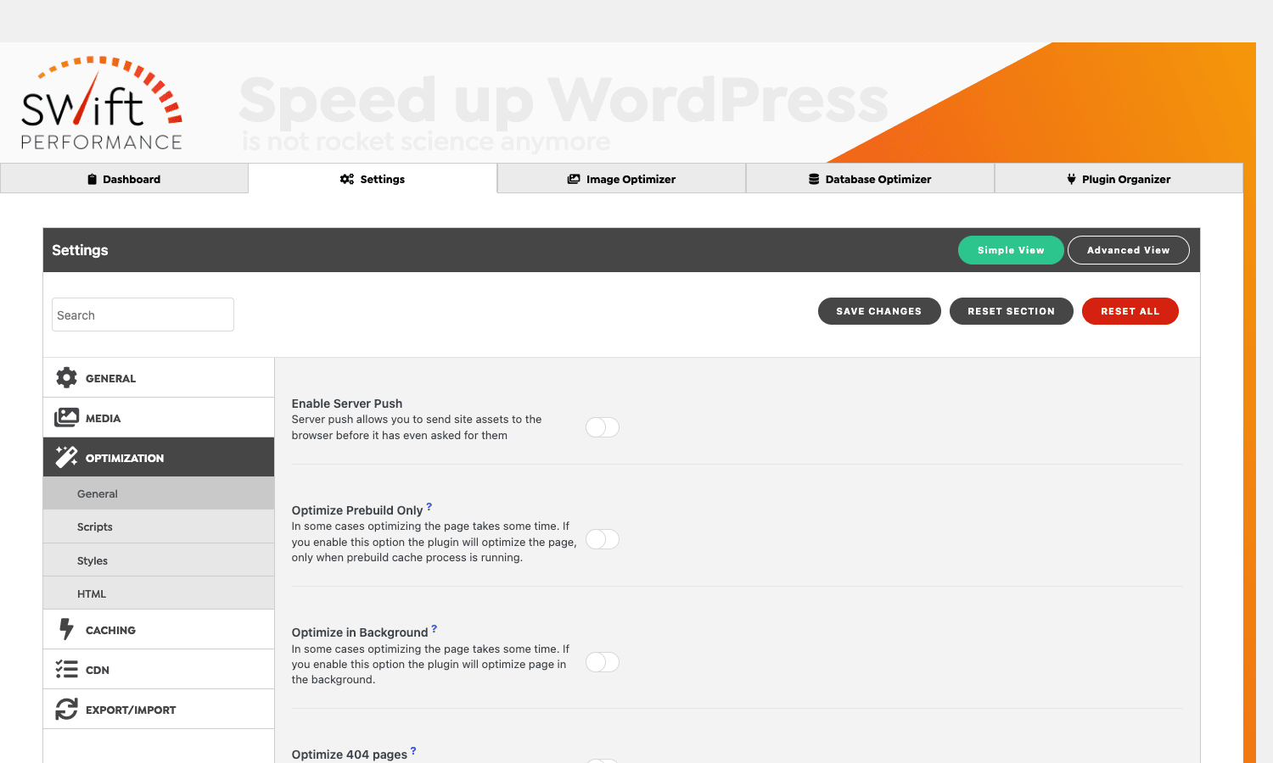Viewport: 1273px width, 763px height.
Task: Enable the Optimize Prebuild Only switch
Action: click(603, 539)
